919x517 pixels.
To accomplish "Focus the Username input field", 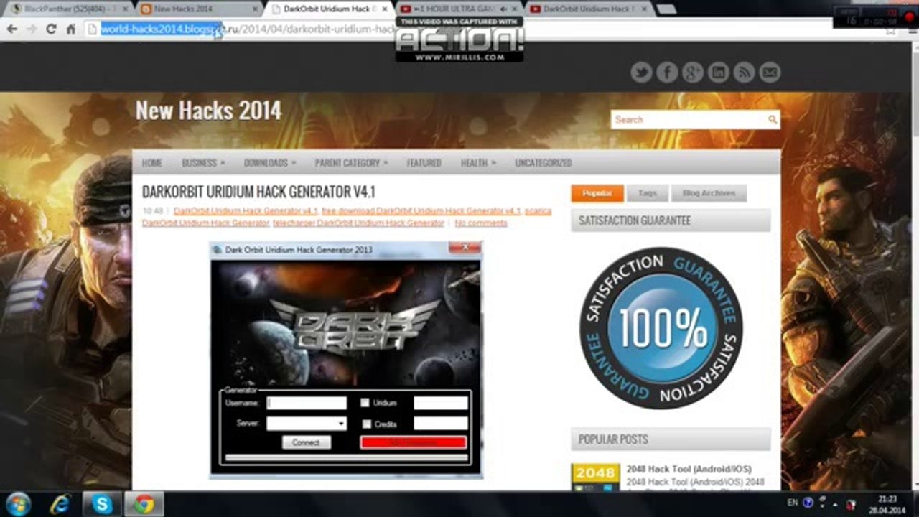I will coord(307,403).
